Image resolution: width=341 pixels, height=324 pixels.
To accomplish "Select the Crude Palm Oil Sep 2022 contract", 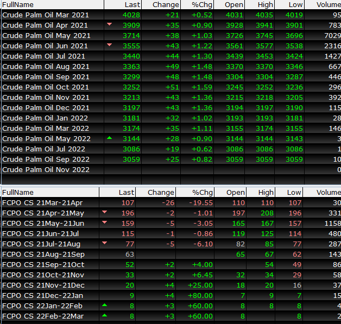I will pyautogui.click(x=46, y=159).
